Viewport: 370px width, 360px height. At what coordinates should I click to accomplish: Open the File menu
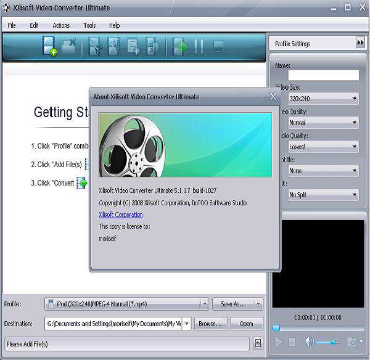click(x=12, y=25)
